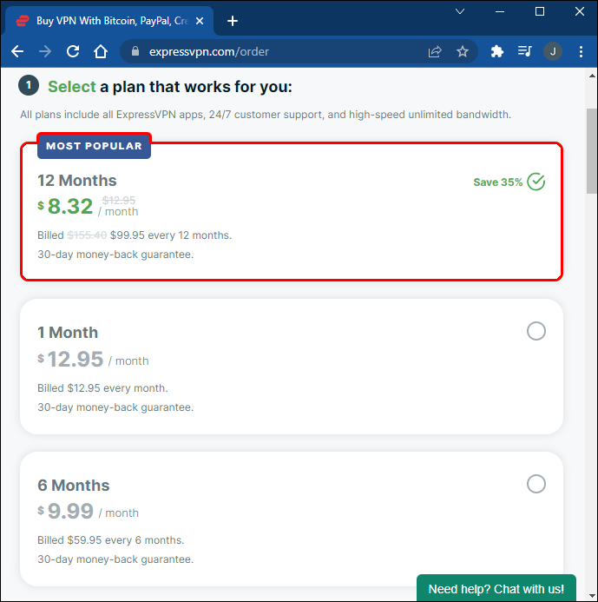Bookmark this page with the star

(463, 51)
